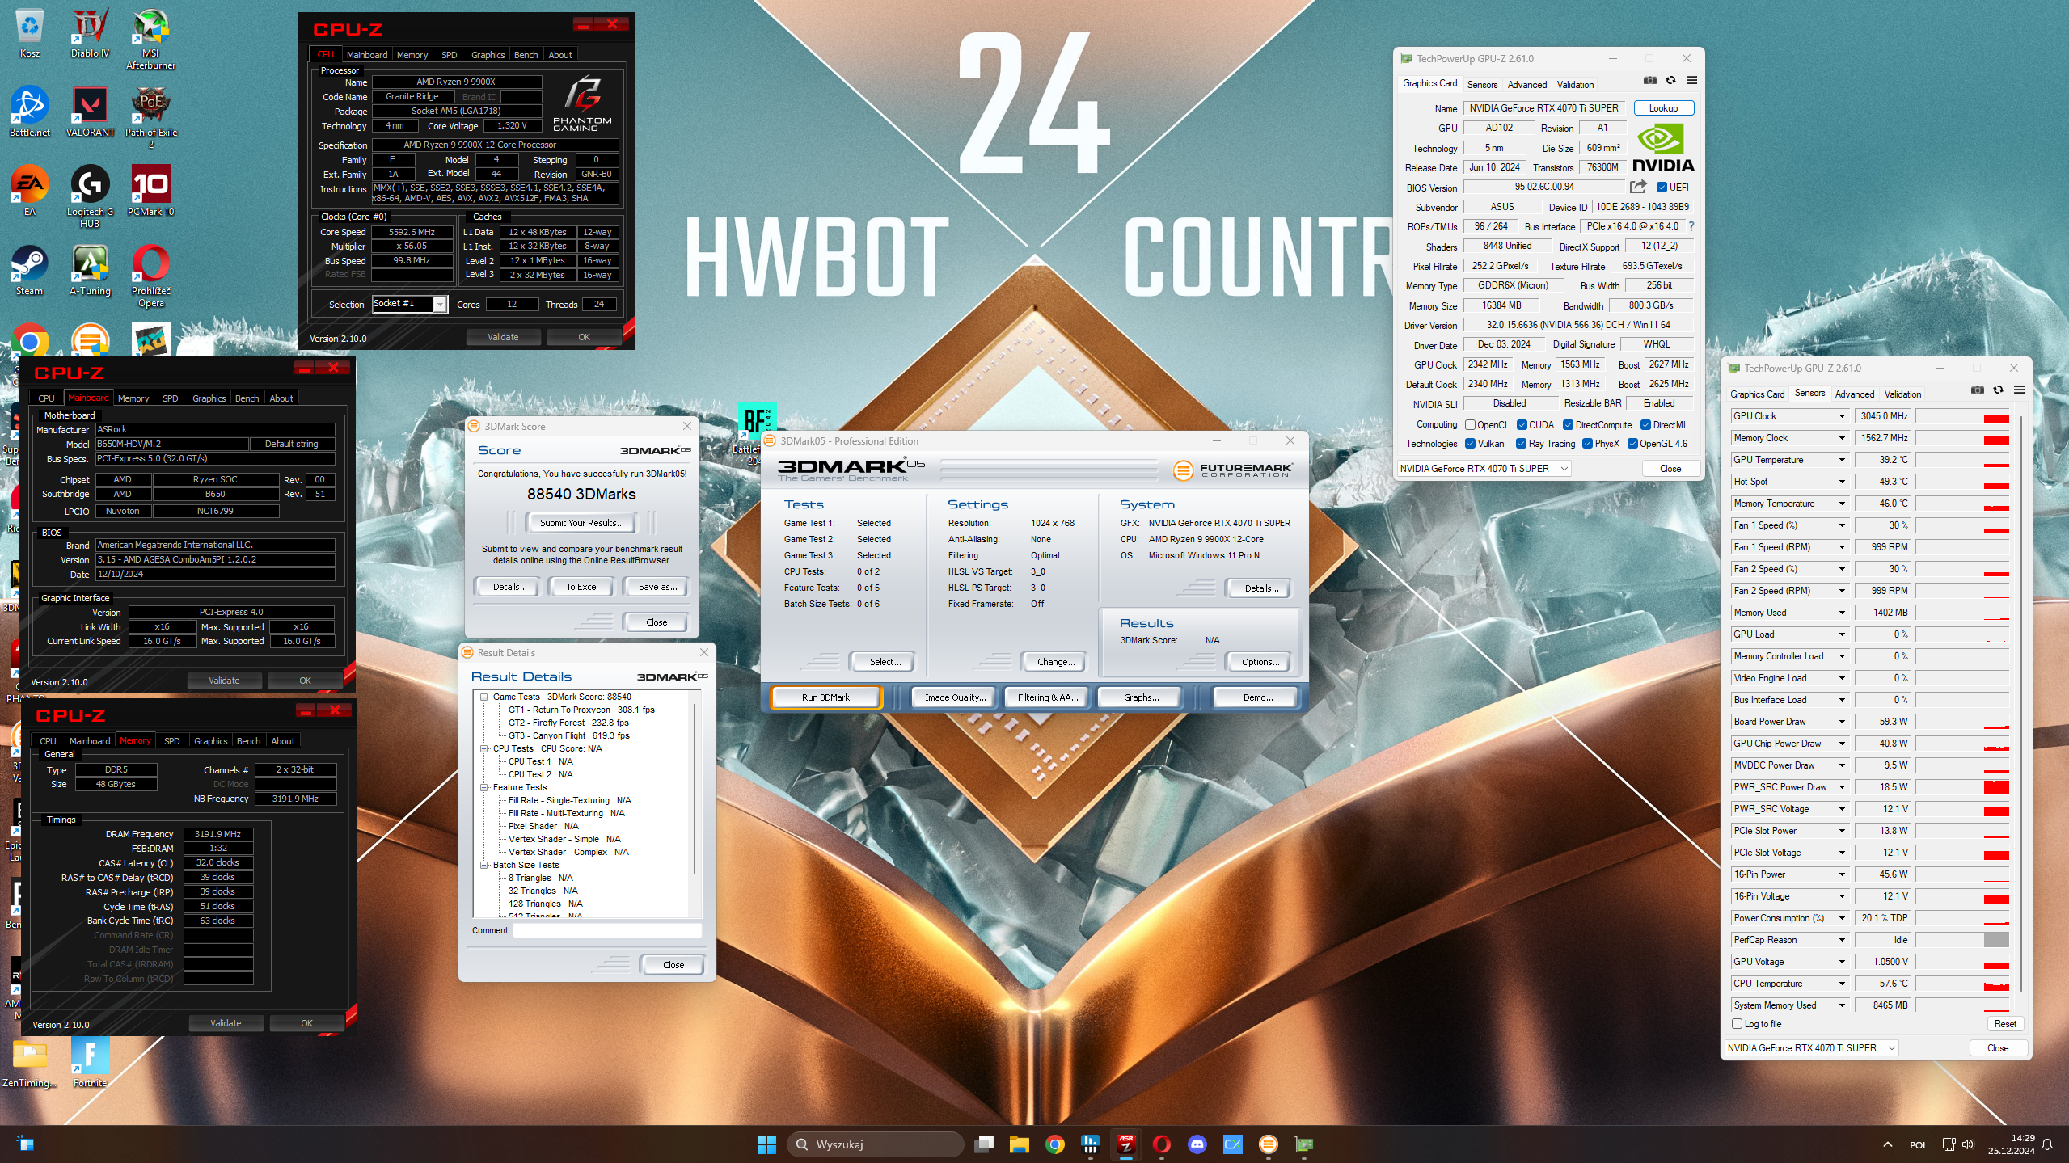The height and width of the screenshot is (1163, 2069).
Task: Click To Excel in 3DMark Score window
Action: click(x=582, y=587)
